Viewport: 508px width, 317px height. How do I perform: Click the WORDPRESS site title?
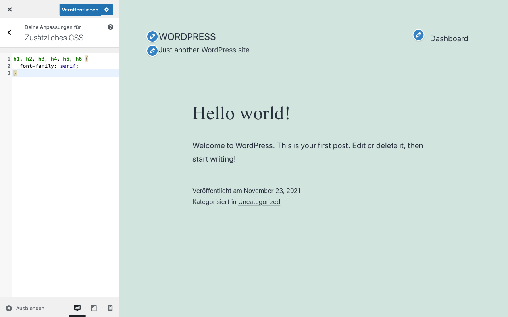(x=187, y=37)
